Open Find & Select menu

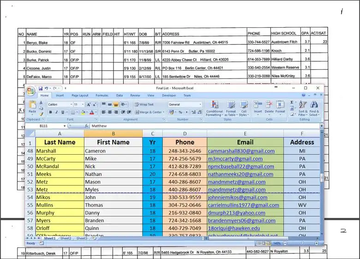click(314, 108)
